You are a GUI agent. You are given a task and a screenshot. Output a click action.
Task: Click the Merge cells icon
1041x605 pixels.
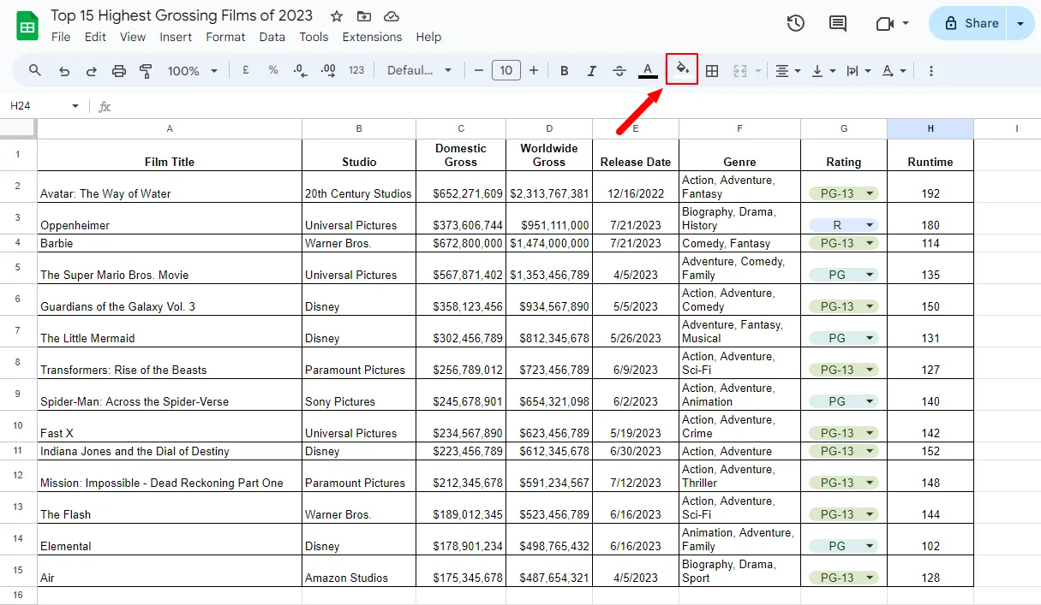[x=741, y=71]
